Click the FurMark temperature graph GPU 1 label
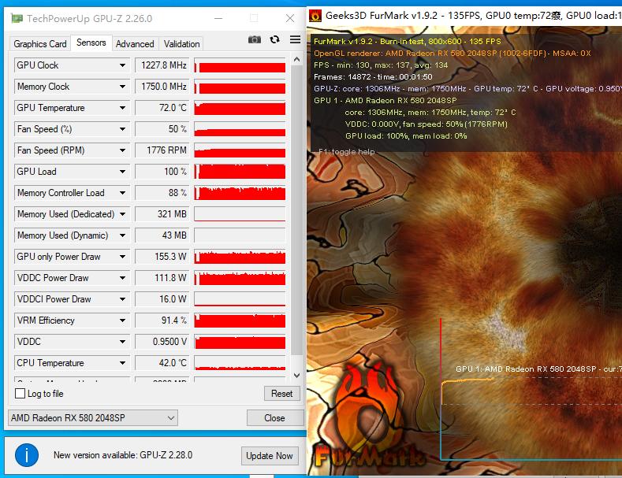Image resolution: width=622 pixels, height=478 pixels. pyautogui.click(x=538, y=369)
